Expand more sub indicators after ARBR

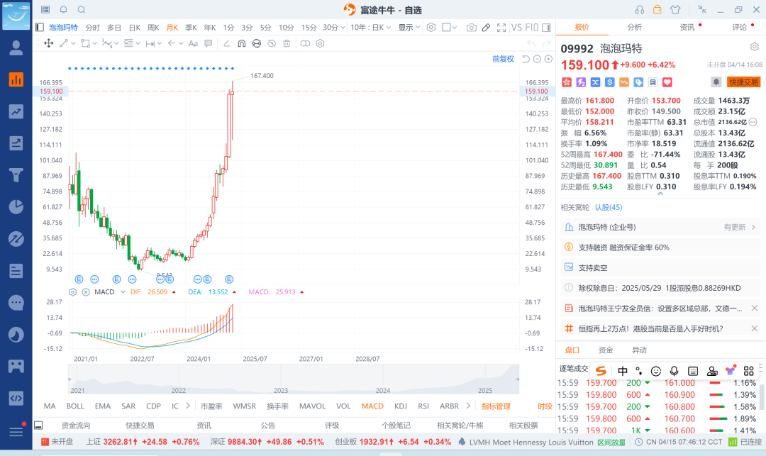pos(468,406)
